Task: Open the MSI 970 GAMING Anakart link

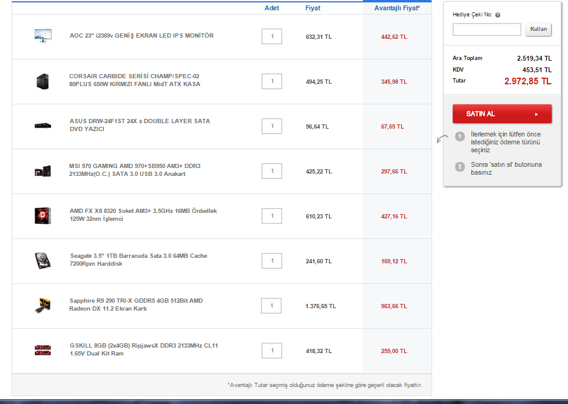Action: click(x=135, y=170)
